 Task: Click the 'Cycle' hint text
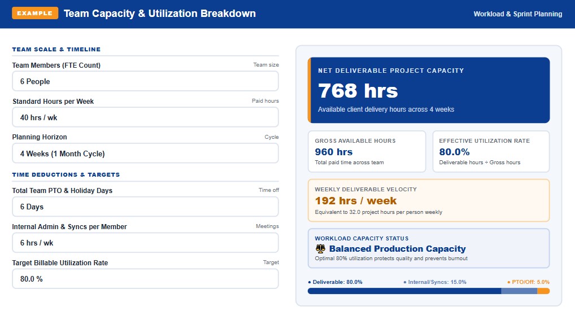pyautogui.click(x=272, y=137)
